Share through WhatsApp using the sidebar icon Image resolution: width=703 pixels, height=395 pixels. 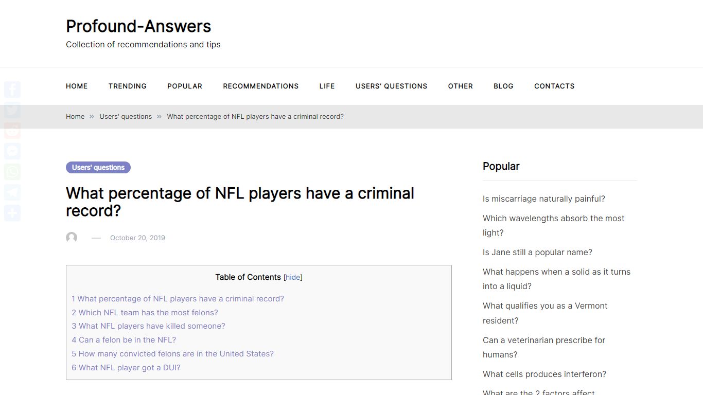pyautogui.click(x=12, y=172)
